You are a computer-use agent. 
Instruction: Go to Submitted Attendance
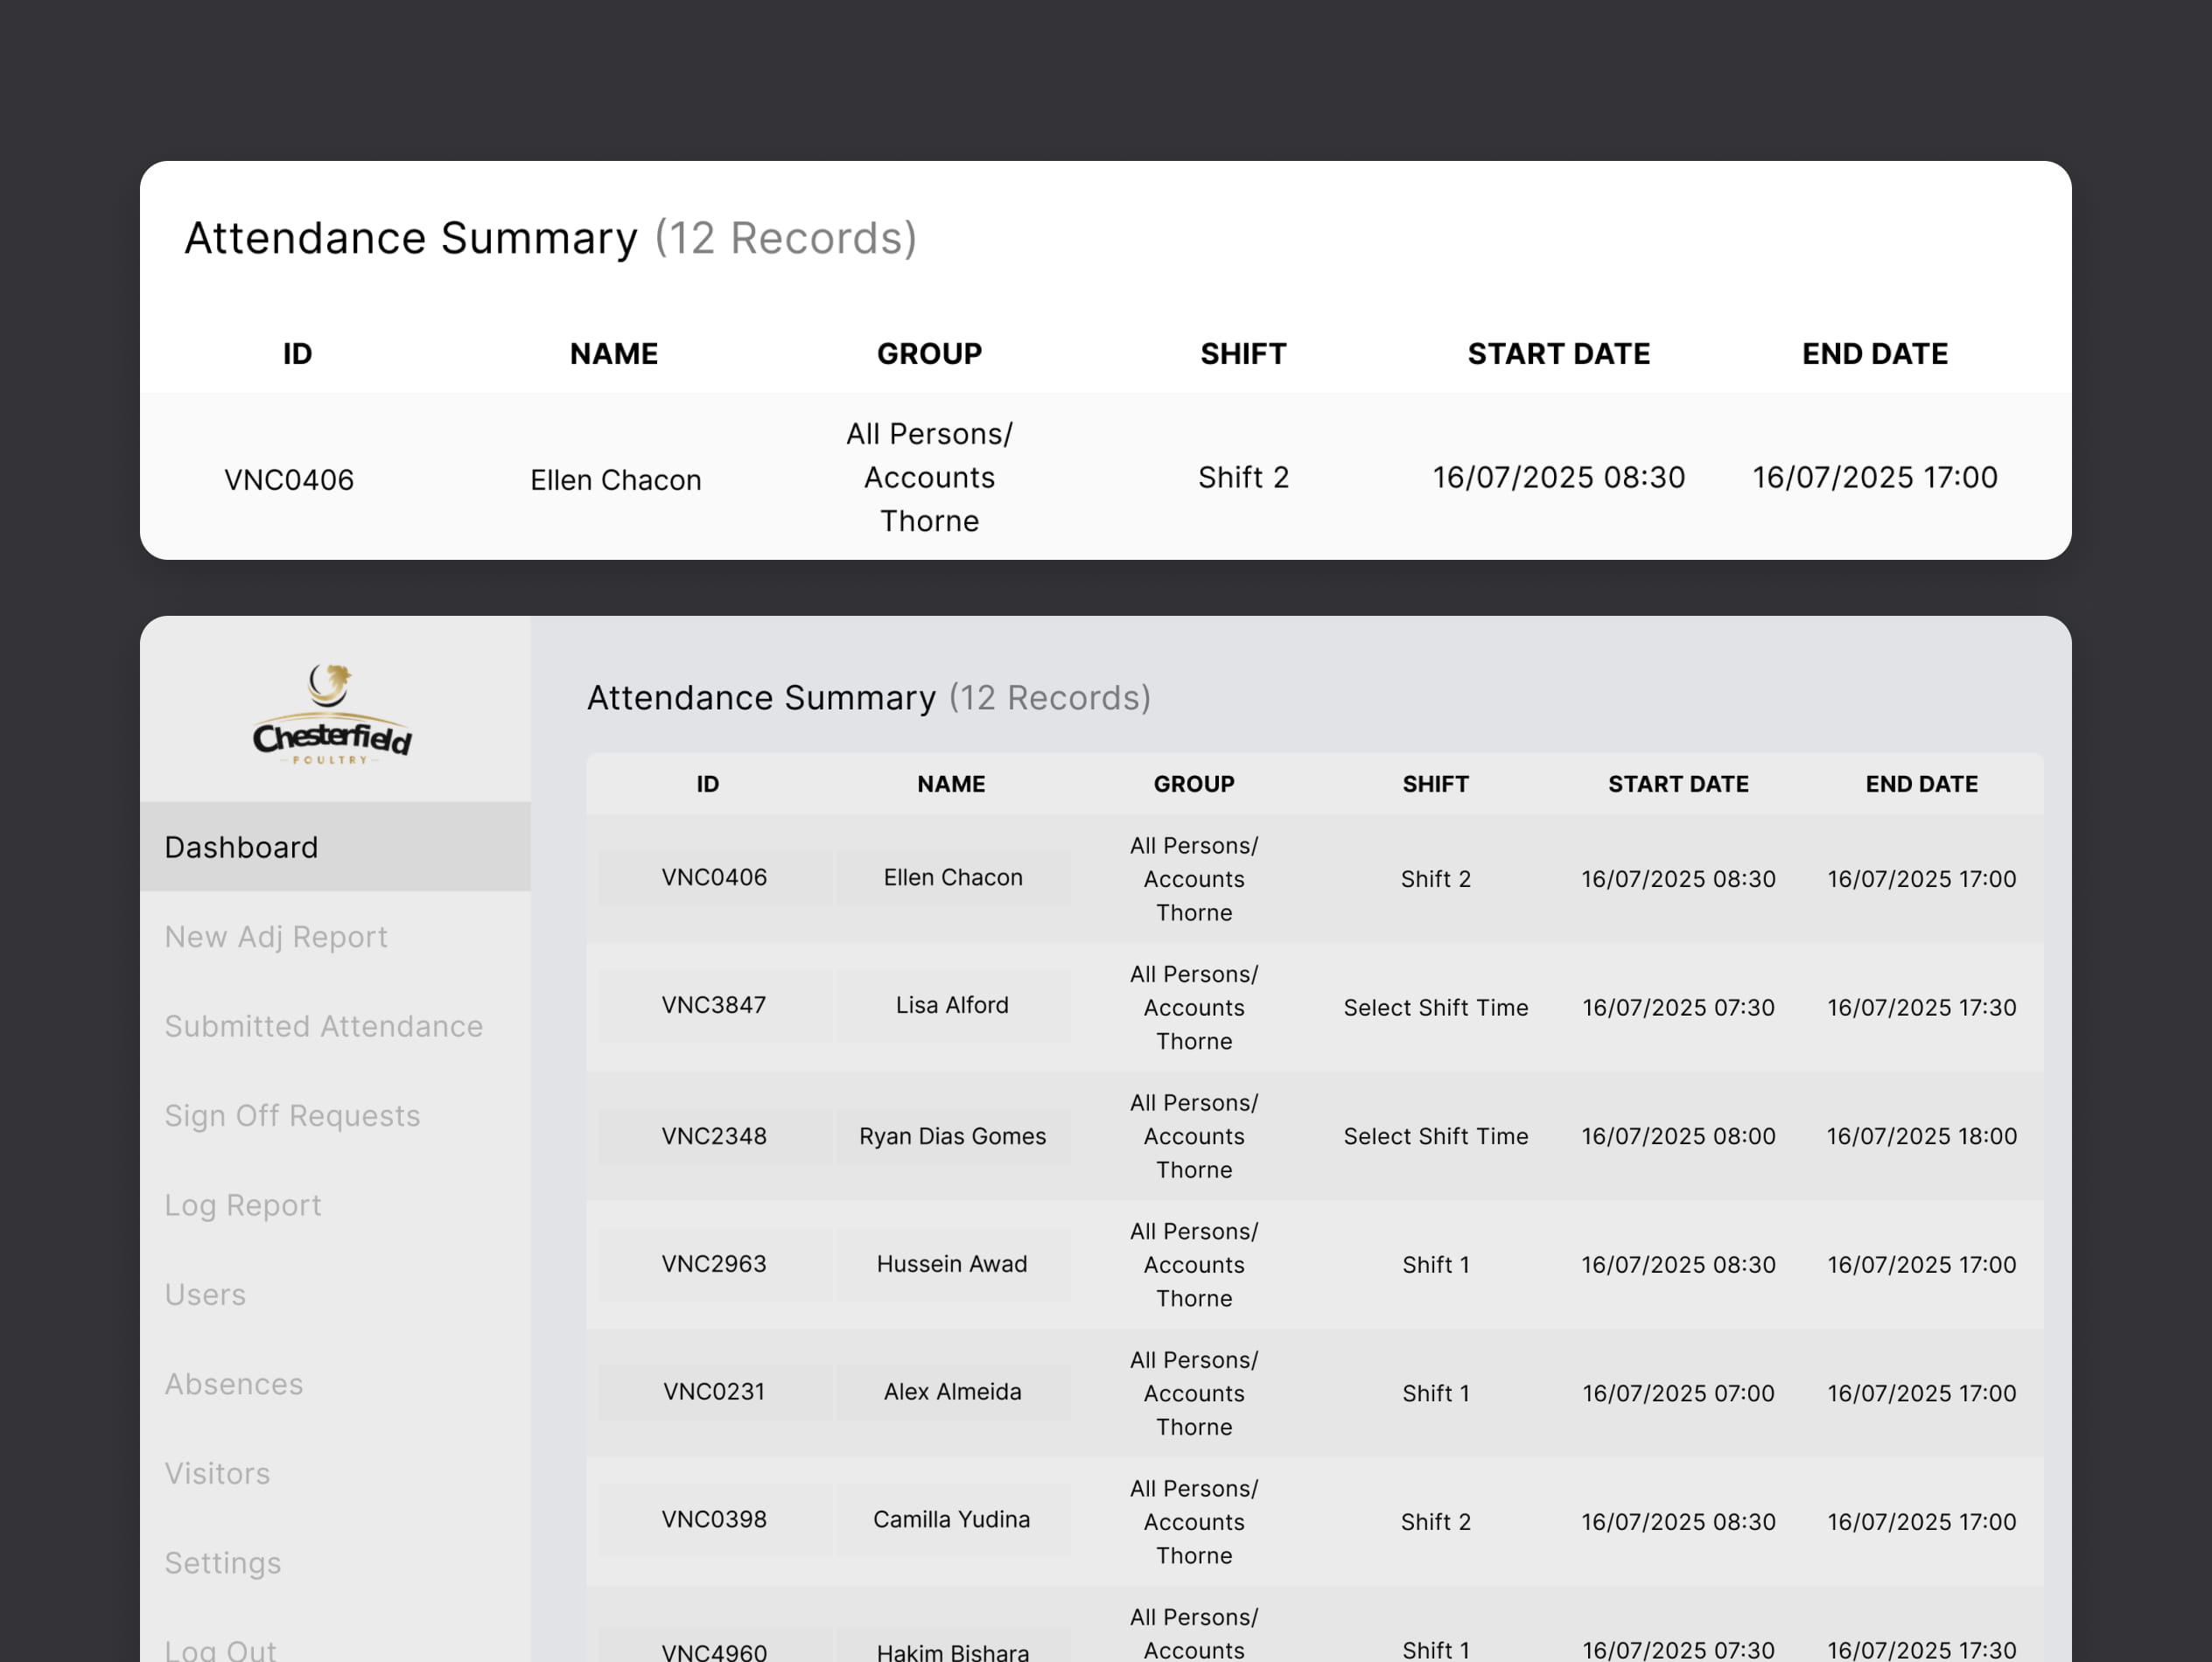[323, 1026]
